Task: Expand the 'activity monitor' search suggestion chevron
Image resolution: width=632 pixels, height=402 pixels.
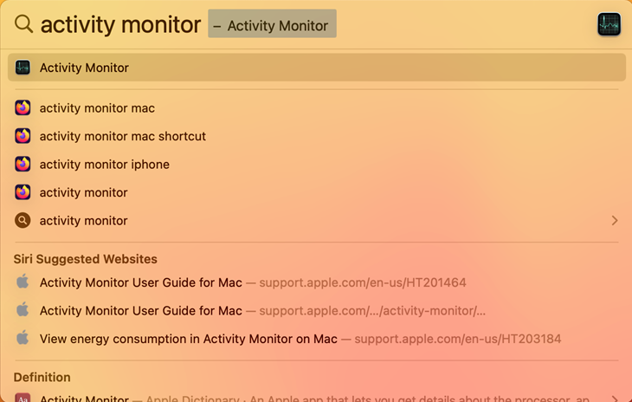Action: [x=615, y=221]
